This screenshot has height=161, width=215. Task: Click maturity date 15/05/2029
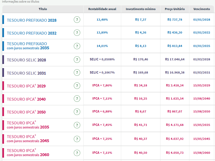[x=202, y=85]
